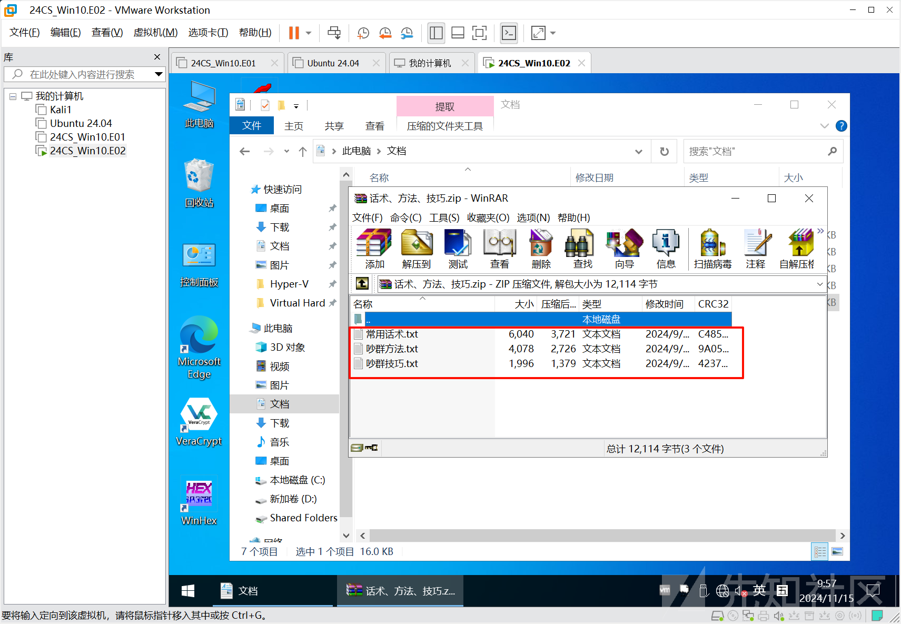This screenshot has width=901, height=624.
Task: Open the WinRAR Wizard (向导) icon
Action: tap(625, 249)
